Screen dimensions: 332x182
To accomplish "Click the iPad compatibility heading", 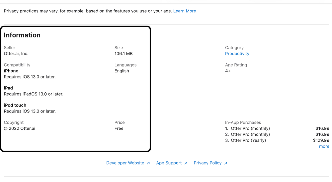I will [x=8, y=88].
